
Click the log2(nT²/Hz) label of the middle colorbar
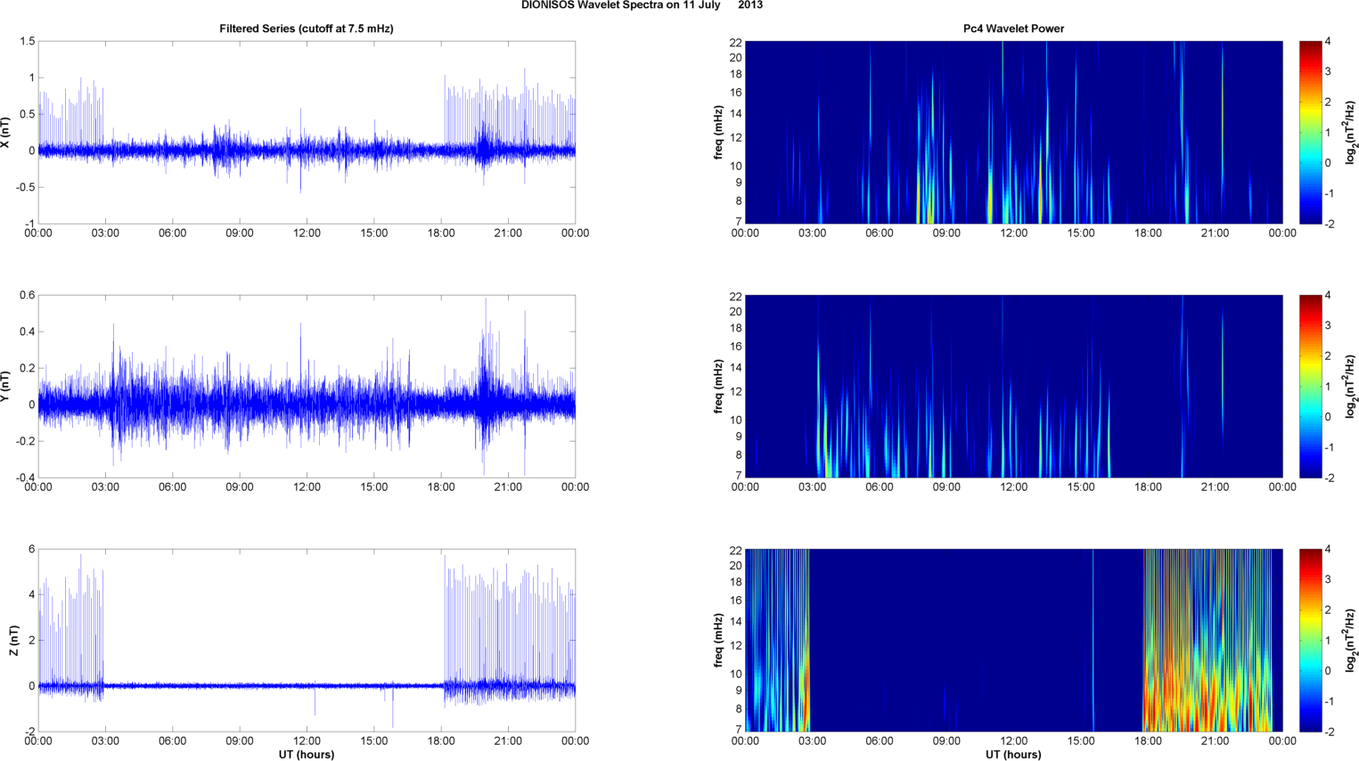click(x=1351, y=387)
